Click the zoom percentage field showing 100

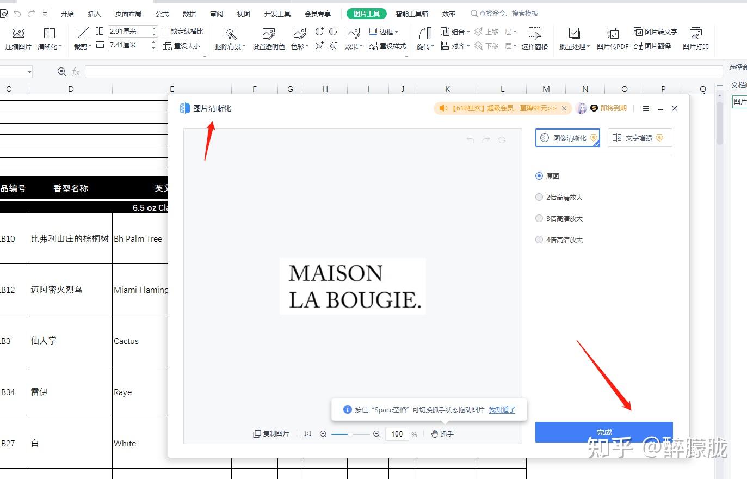(397, 434)
